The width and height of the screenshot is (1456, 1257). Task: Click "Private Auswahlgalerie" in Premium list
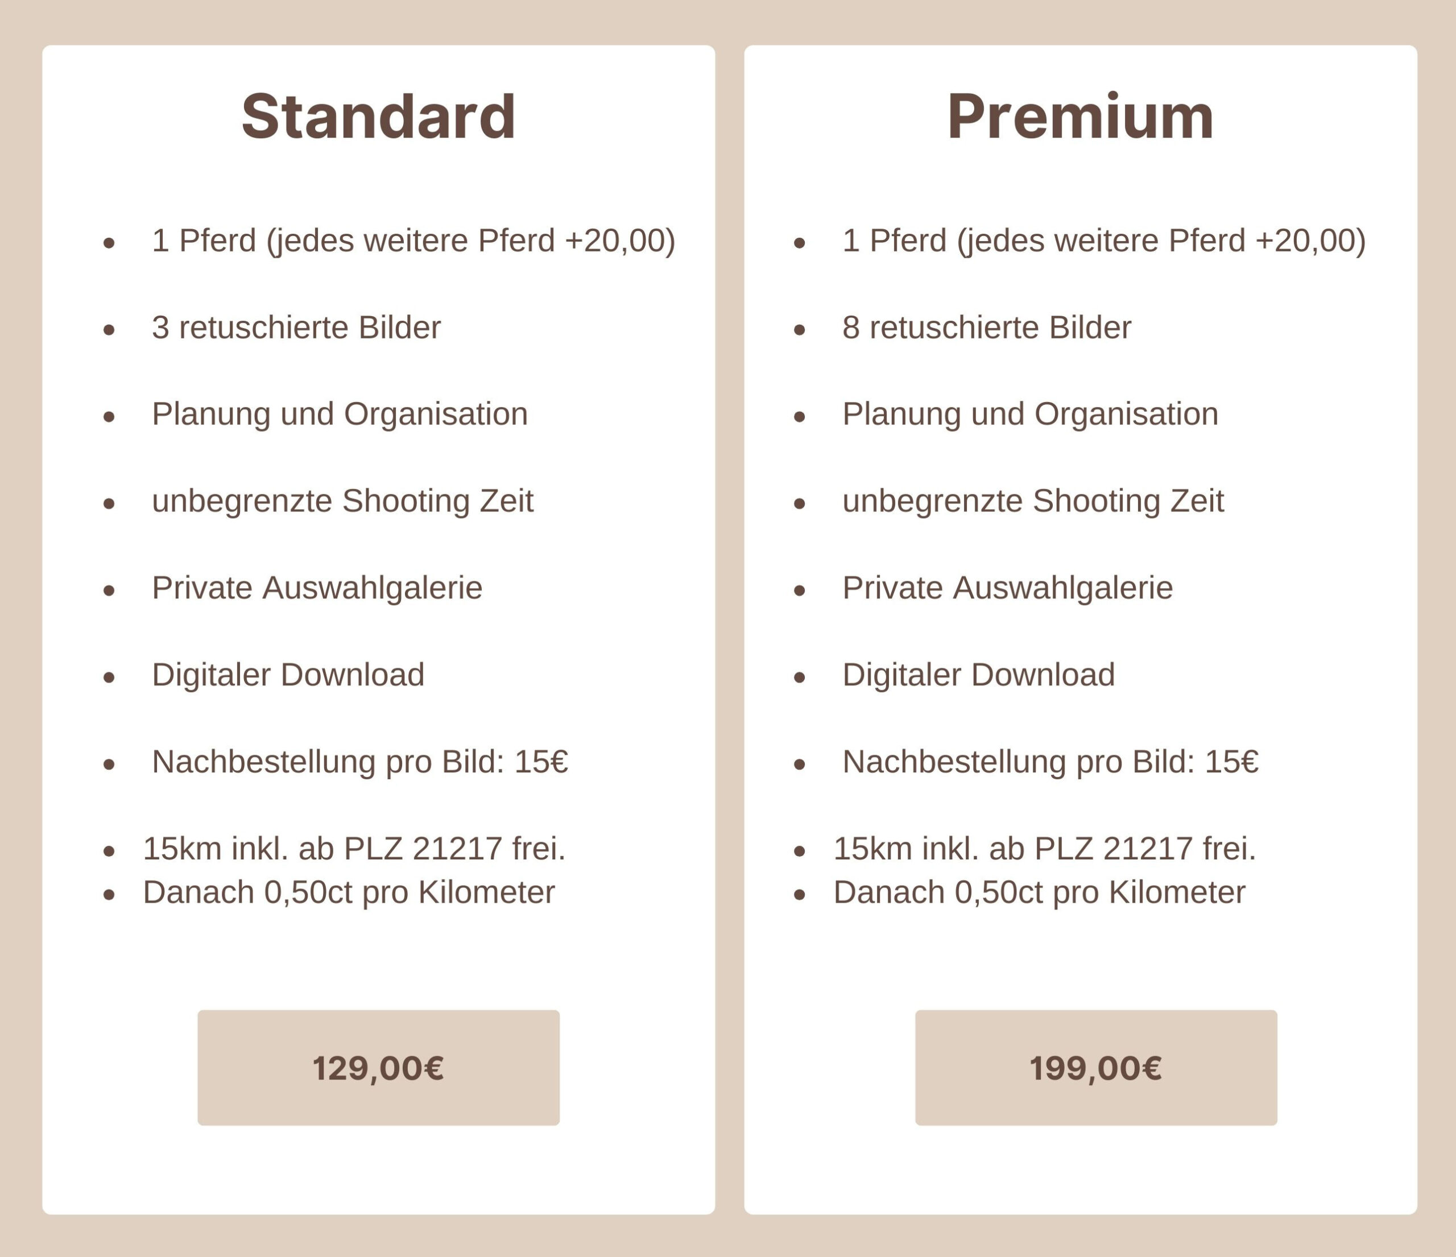pos(1008,588)
